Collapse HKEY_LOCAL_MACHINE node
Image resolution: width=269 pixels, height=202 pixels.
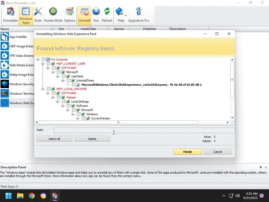(x=43, y=89)
